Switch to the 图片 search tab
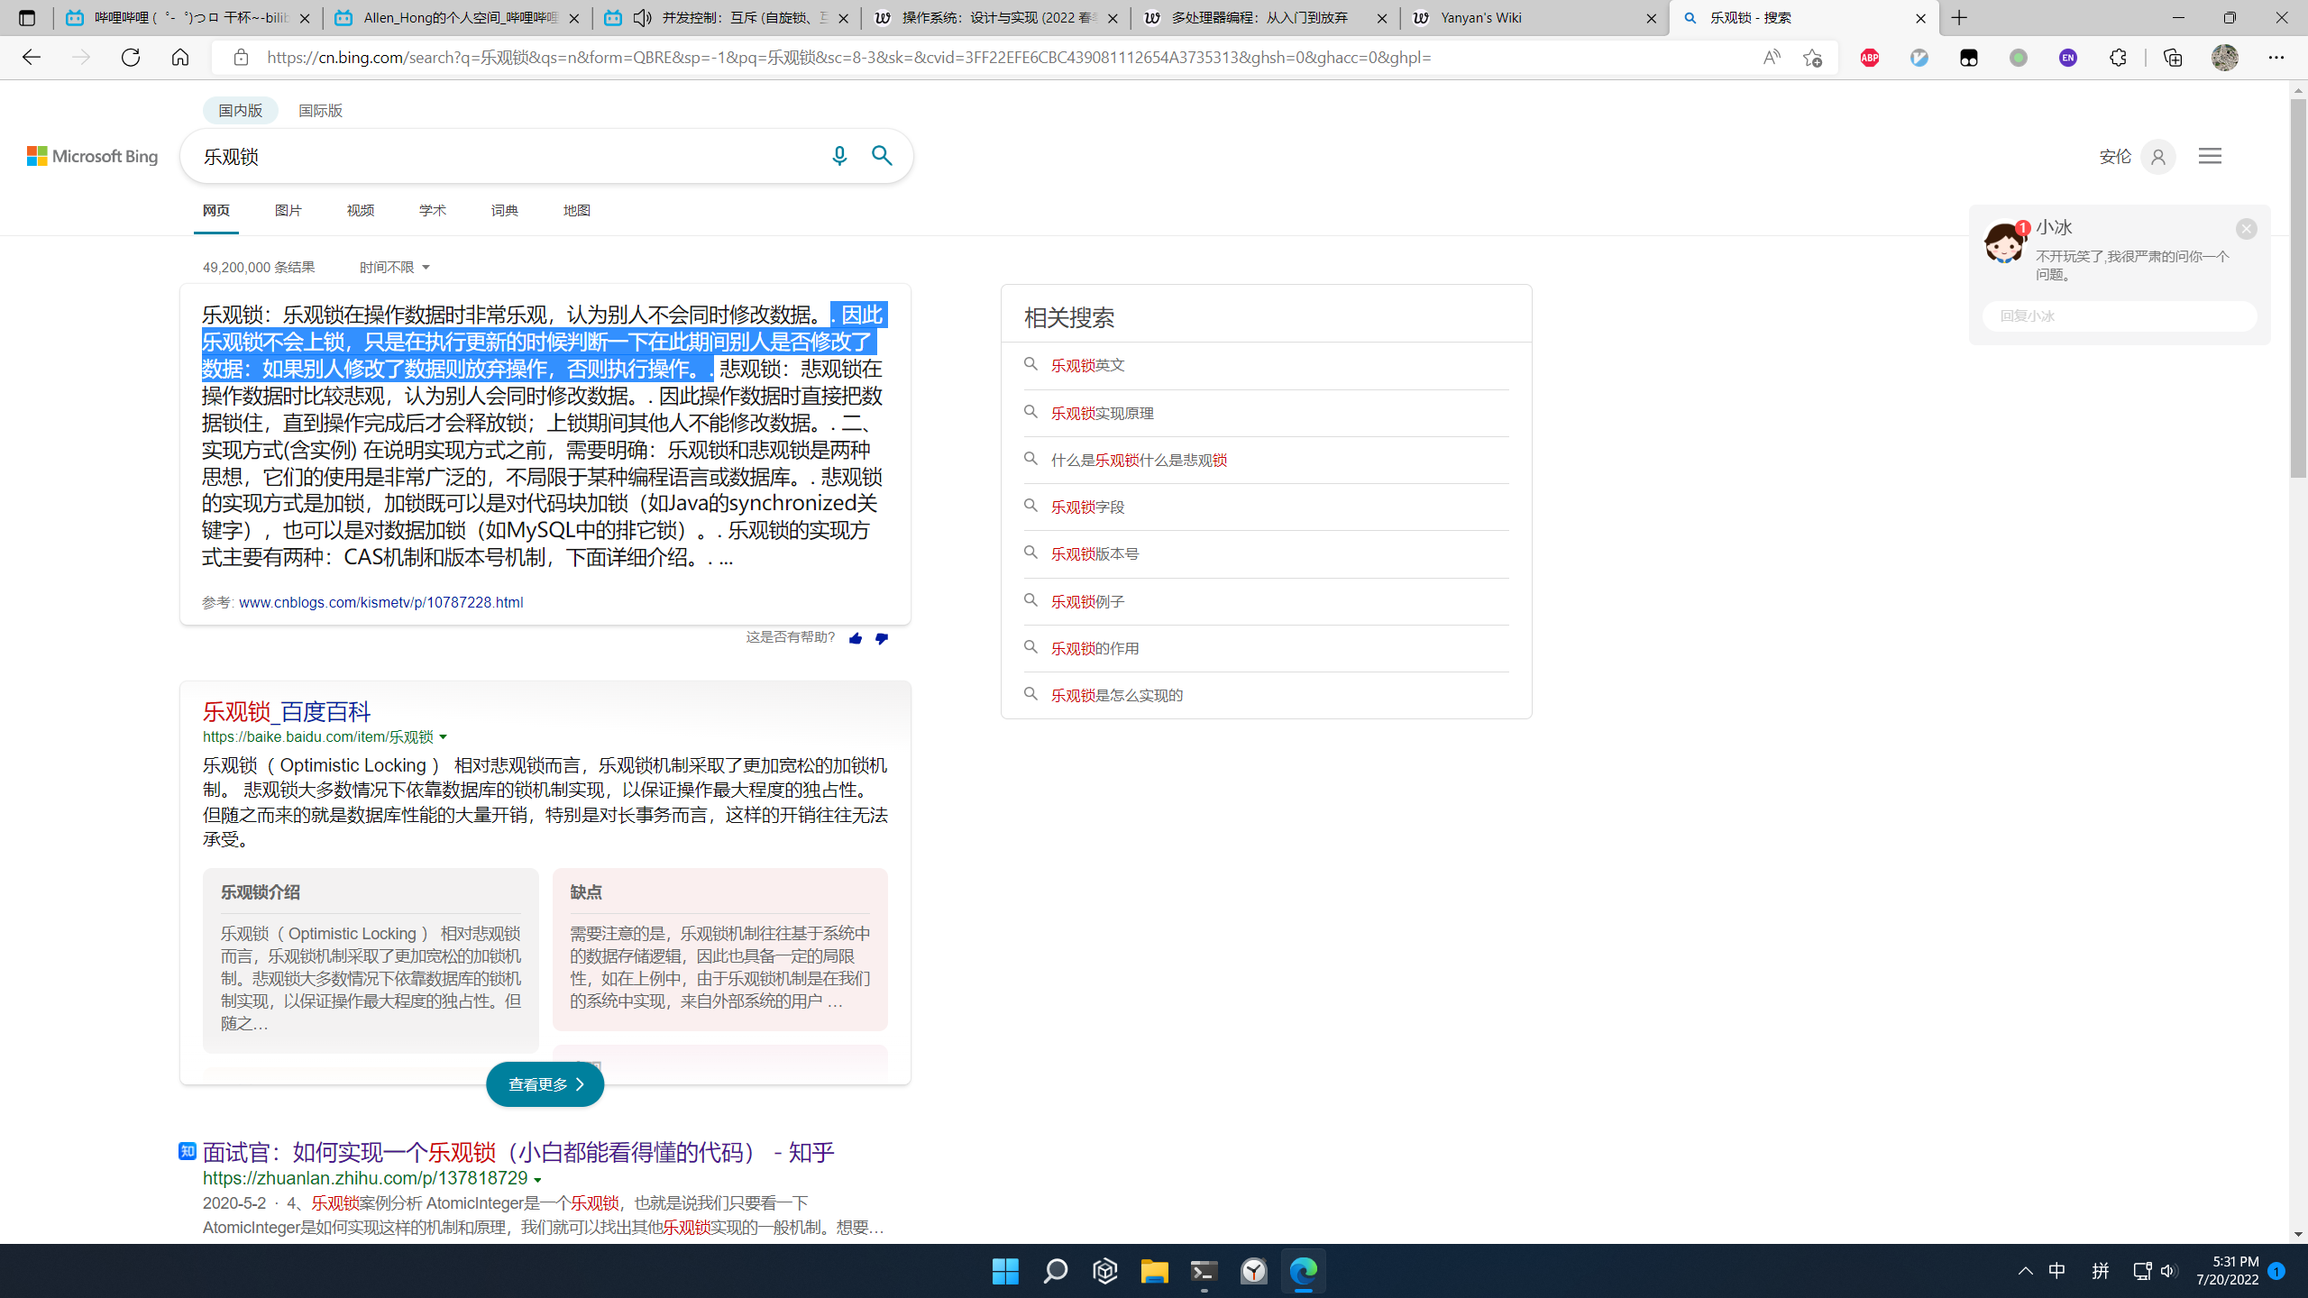 pyautogui.click(x=288, y=210)
